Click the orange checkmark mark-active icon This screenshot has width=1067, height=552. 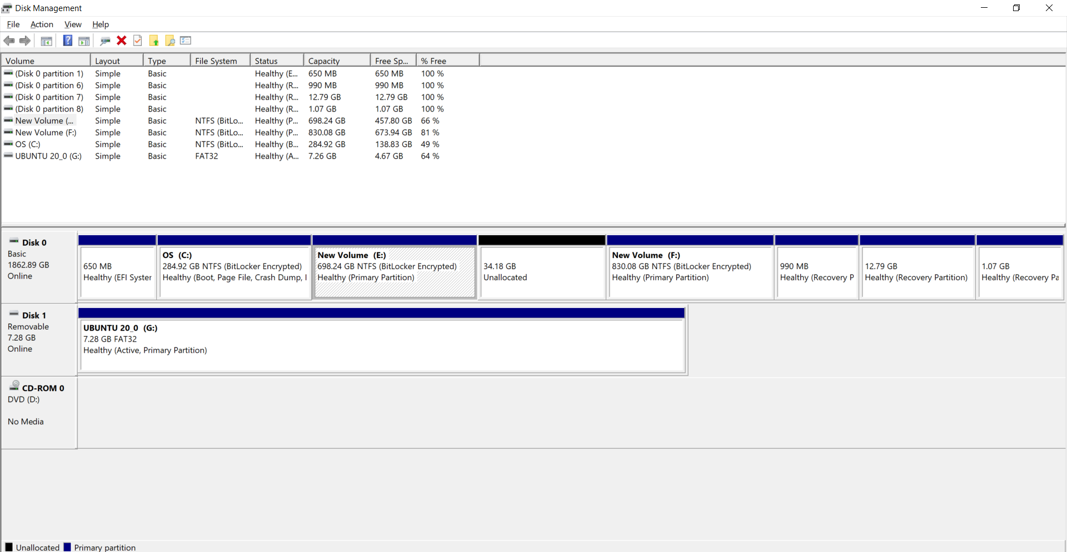coord(137,40)
